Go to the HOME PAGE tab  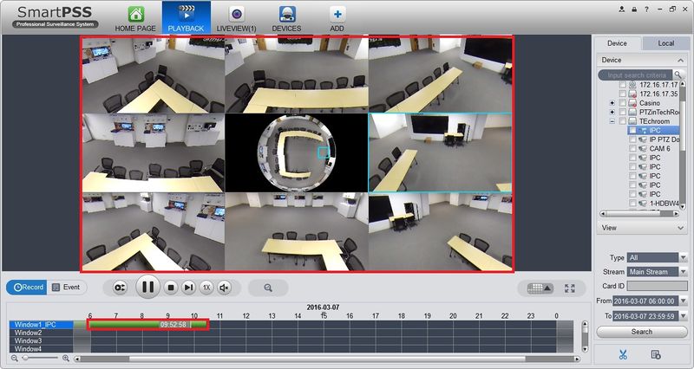pos(135,17)
